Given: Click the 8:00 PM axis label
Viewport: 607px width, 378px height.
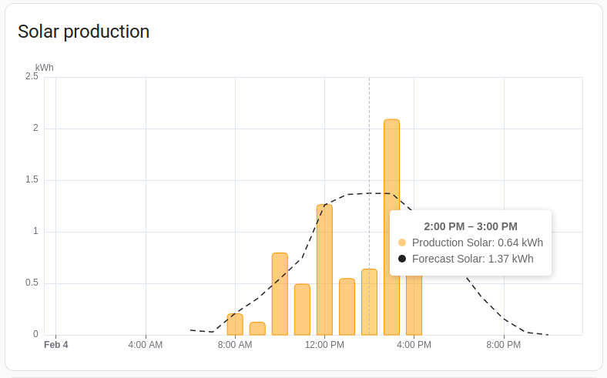Looking at the screenshot, I should point(504,344).
